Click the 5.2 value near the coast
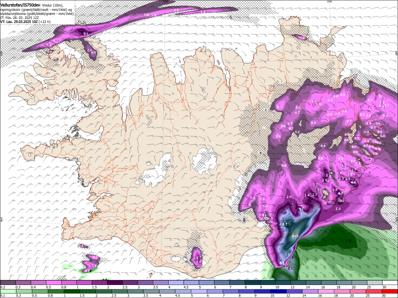Image resolution: width=398 pixels, height=298 pixels. tap(282, 263)
